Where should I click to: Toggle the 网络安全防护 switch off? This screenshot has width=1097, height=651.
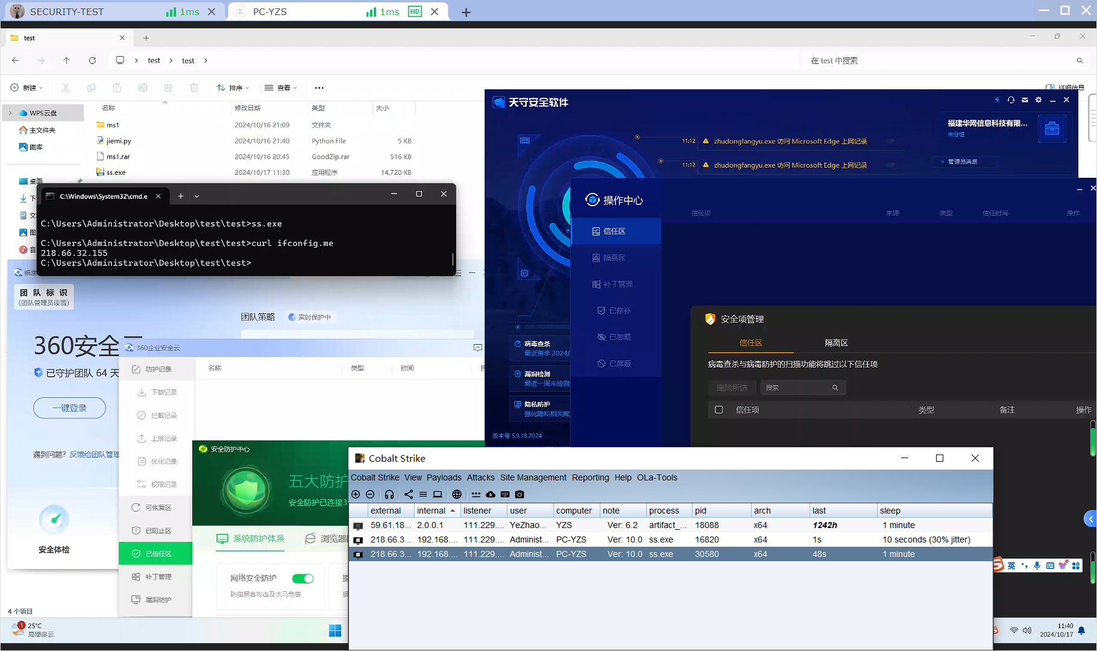point(303,579)
